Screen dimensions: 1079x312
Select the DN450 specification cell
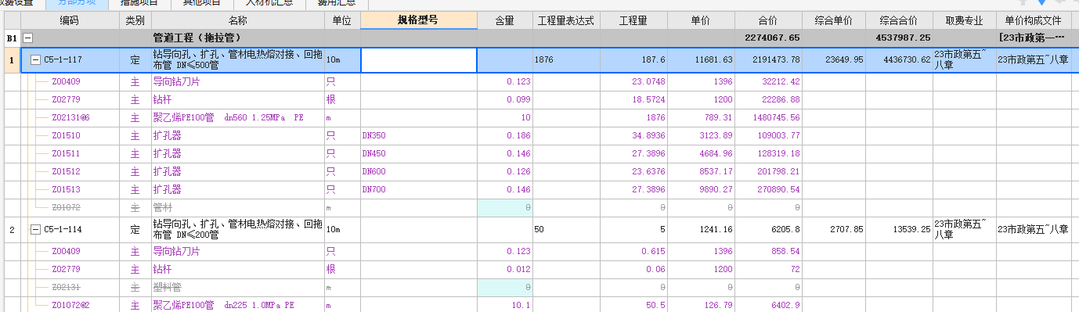pyautogui.click(x=418, y=153)
